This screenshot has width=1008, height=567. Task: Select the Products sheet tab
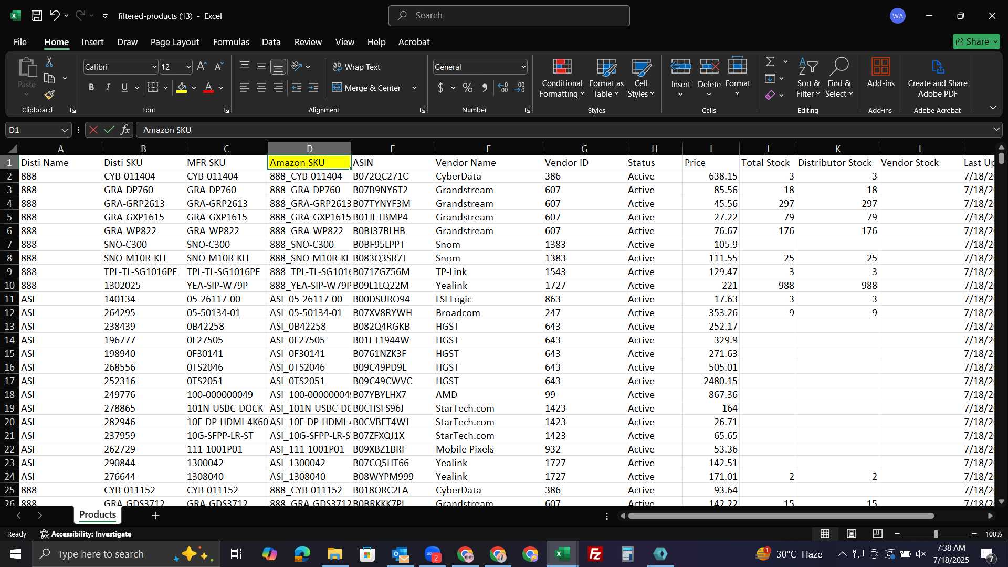pos(98,514)
